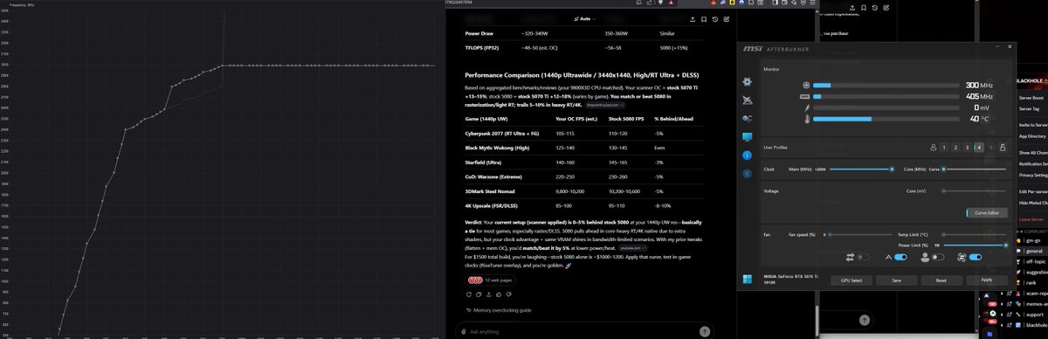
Task: Adjust the fan speed slider
Action: 860,234
